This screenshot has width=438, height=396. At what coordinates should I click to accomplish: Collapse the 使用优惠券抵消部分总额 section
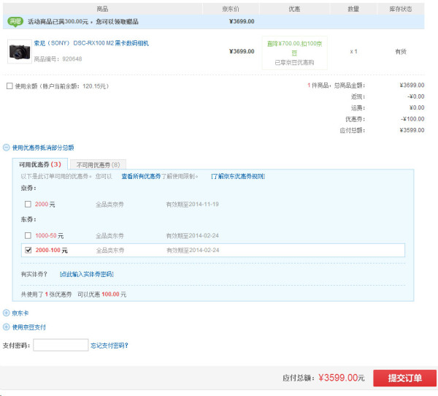tap(6, 148)
